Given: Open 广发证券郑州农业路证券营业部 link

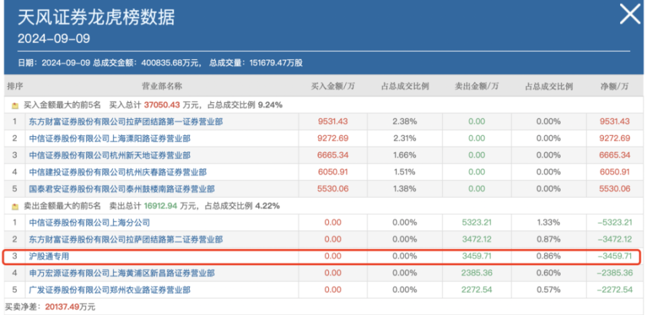Looking at the screenshot, I should point(110,290).
